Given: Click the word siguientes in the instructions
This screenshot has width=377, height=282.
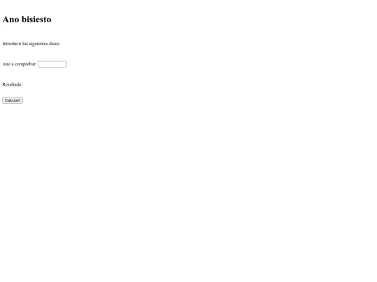Looking at the screenshot, I should 38,44.
